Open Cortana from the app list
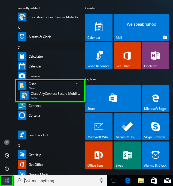Image resolution: width=173 pixels, height=186 pixels. (x=49, y=116)
